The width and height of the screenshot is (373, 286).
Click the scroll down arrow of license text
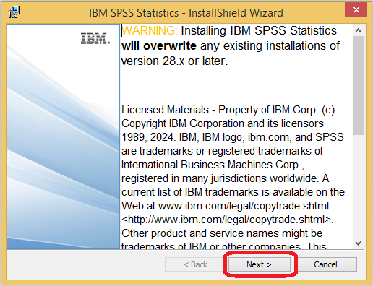coord(359,243)
